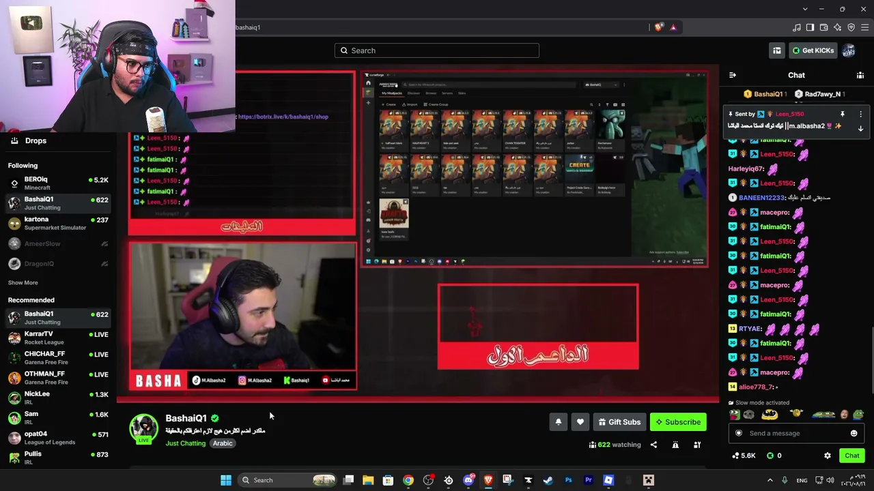This screenshot has height=491, width=874.
Task: Open the Kick shop icon beside Get KICKs
Action: tap(777, 50)
